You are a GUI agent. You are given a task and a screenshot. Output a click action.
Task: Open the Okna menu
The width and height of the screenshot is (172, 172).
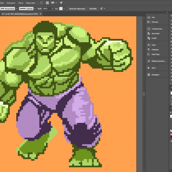pyautogui.click(x=21, y=3)
